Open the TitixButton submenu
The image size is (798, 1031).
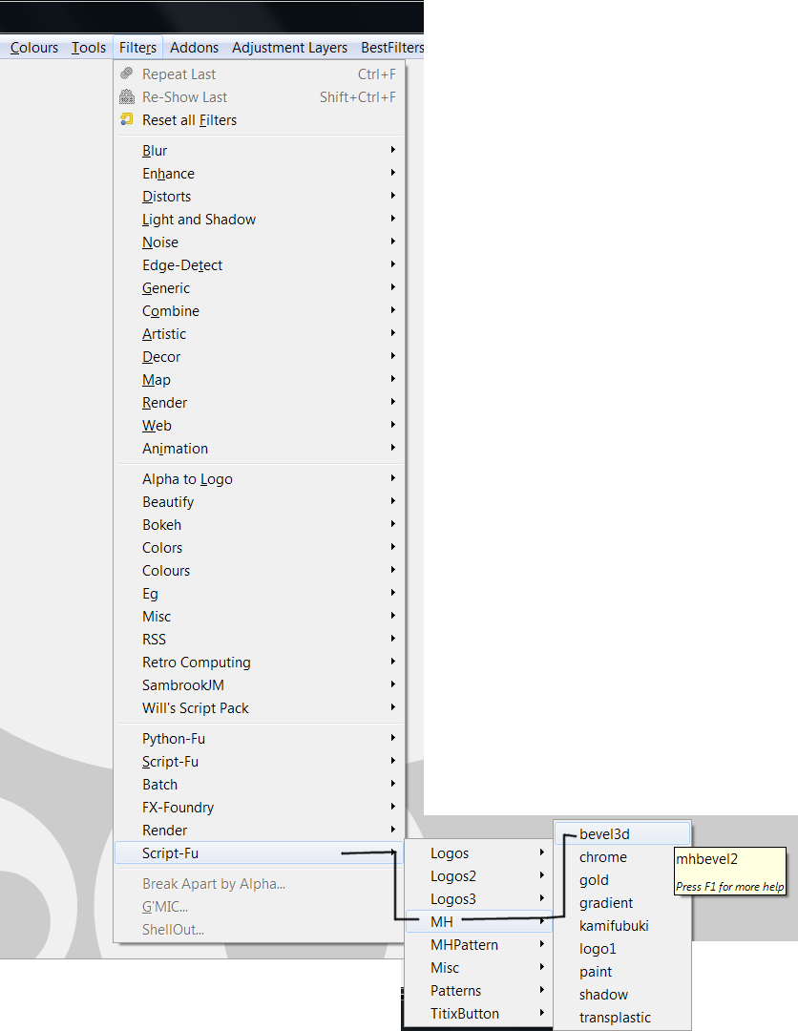(478, 1013)
